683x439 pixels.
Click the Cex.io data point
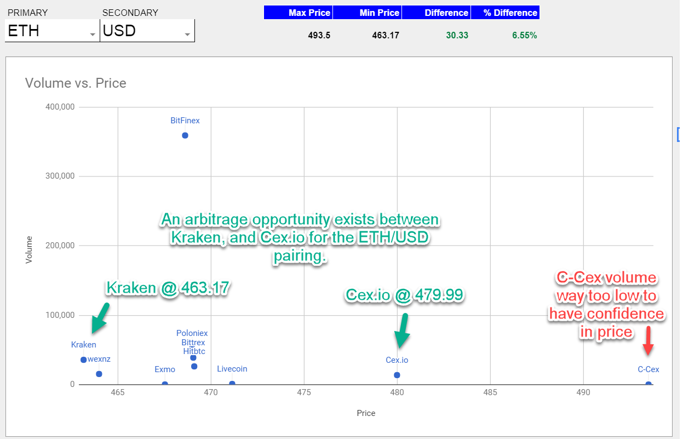point(397,375)
